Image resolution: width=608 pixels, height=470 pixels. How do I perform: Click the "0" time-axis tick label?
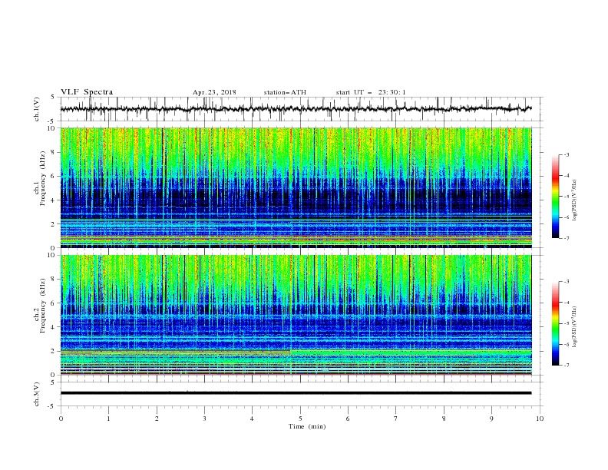[x=61, y=419]
